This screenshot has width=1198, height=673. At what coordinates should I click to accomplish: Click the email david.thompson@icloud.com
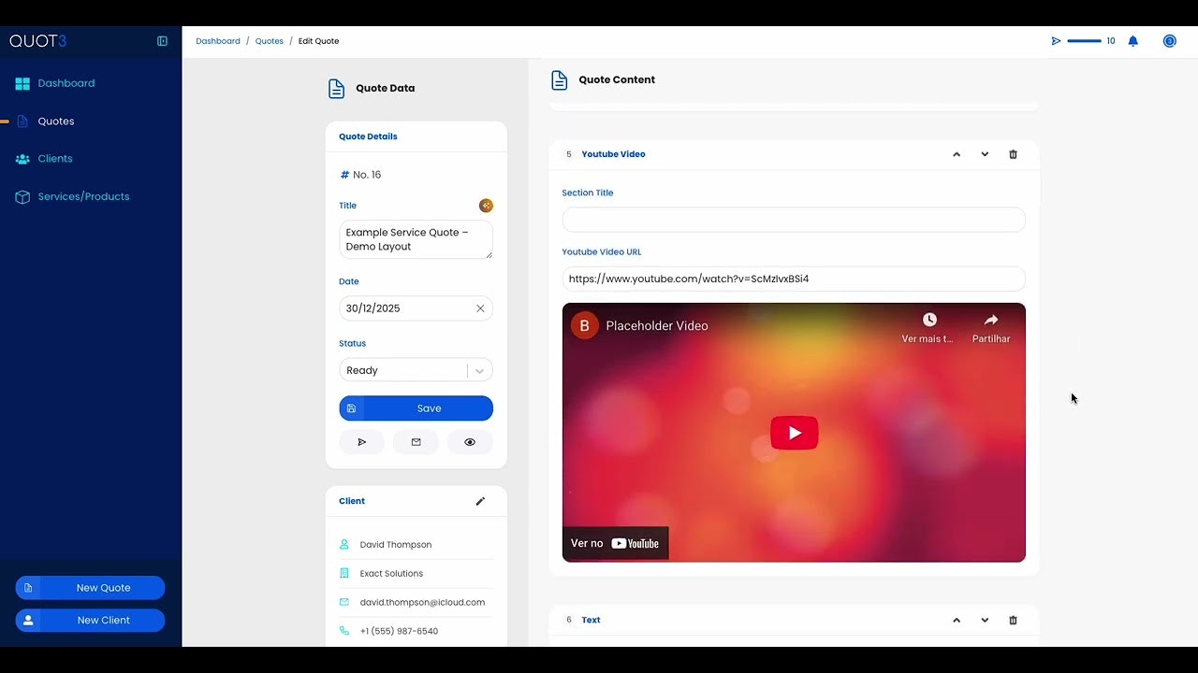click(x=422, y=603)
